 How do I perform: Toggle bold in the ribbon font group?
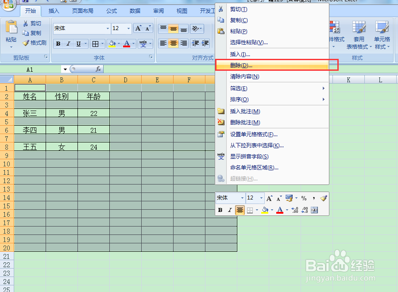58,44
